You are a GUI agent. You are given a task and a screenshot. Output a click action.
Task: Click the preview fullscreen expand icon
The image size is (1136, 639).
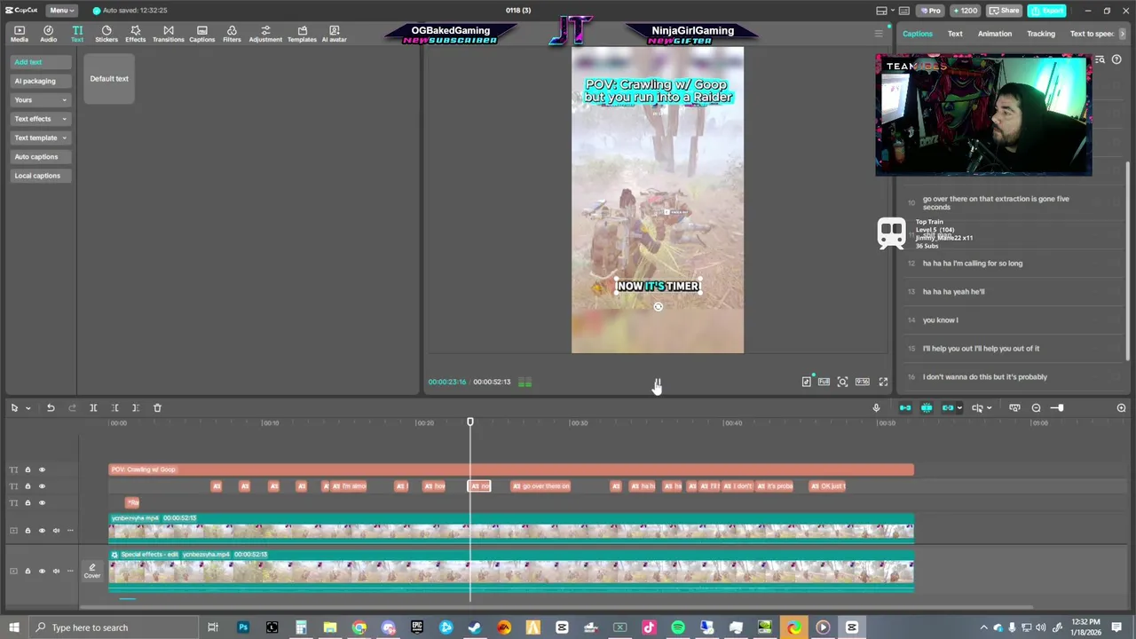point(883,382)
